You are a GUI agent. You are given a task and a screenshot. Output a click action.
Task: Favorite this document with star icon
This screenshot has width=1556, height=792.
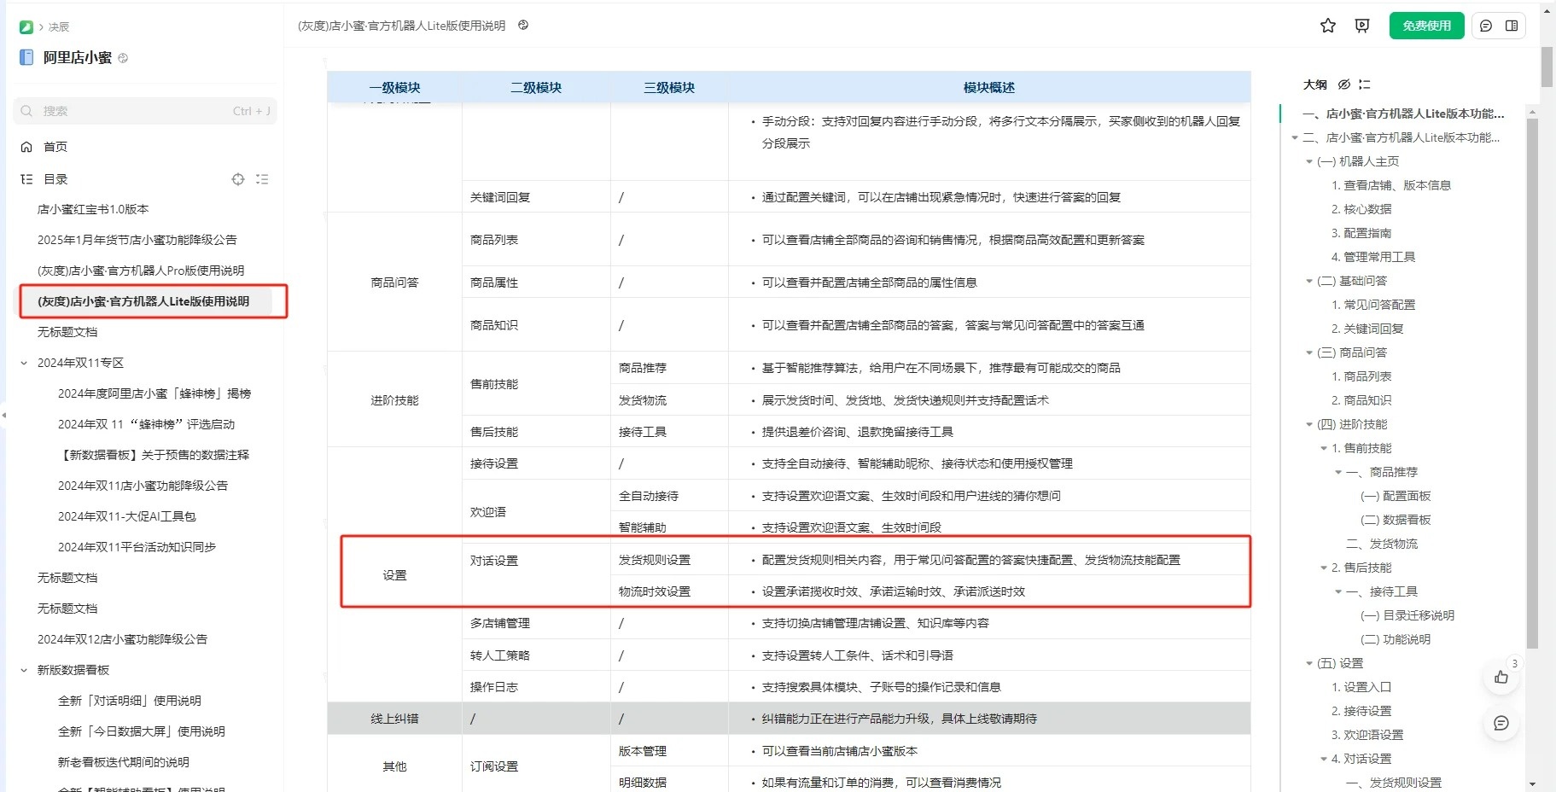[1327, 26]
